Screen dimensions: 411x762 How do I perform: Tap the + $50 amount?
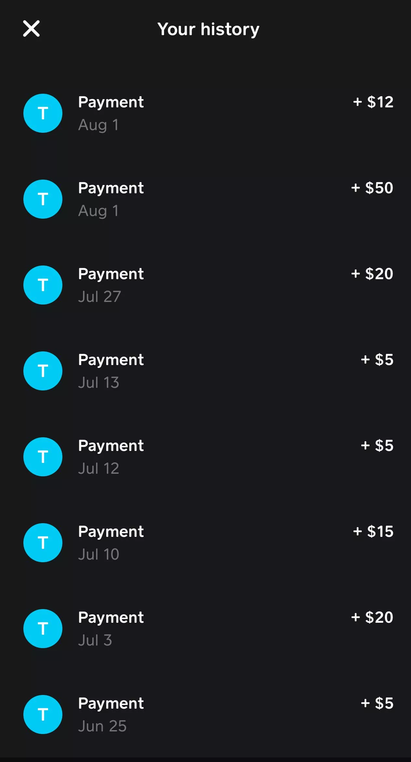click(372, 188)
